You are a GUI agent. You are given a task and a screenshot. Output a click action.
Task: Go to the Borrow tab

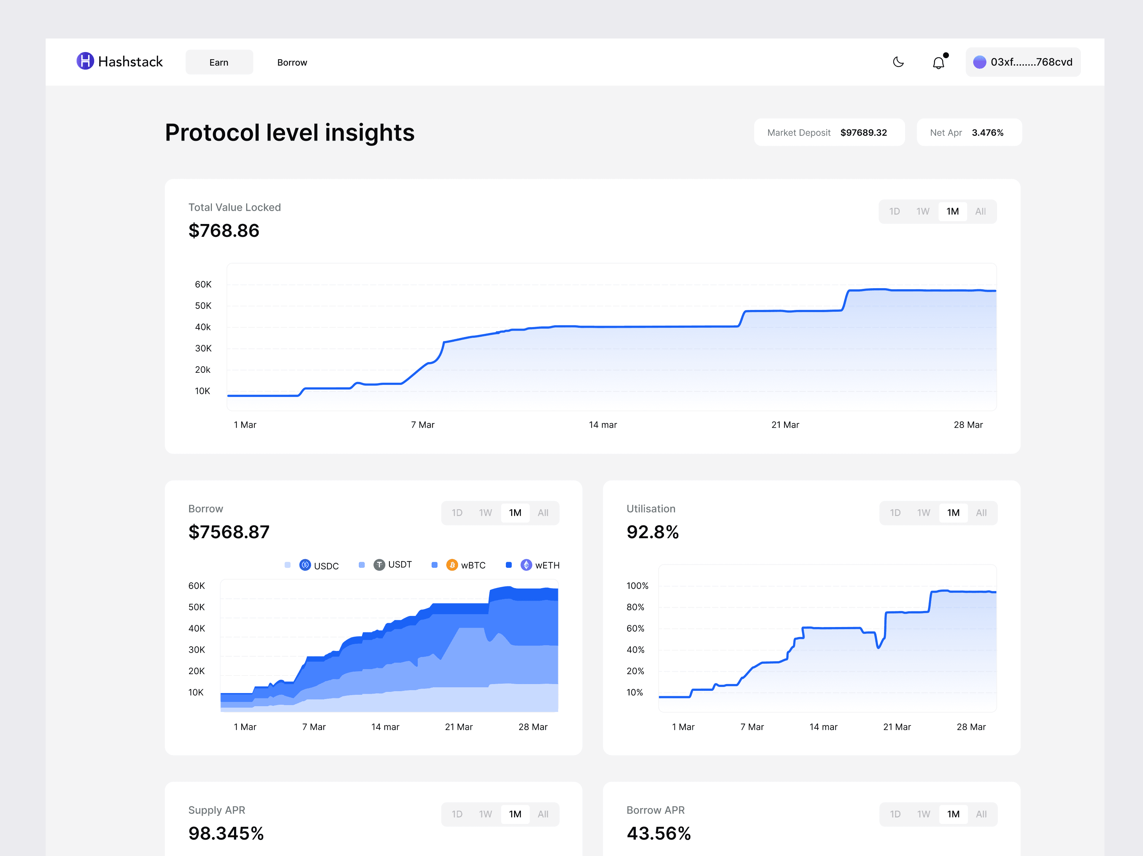point(292,62)
